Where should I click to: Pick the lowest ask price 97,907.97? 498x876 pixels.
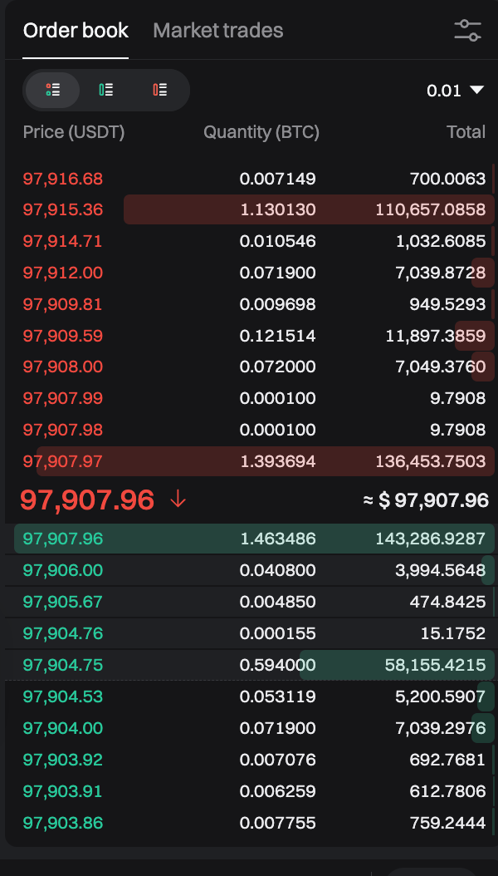point(63,461)
